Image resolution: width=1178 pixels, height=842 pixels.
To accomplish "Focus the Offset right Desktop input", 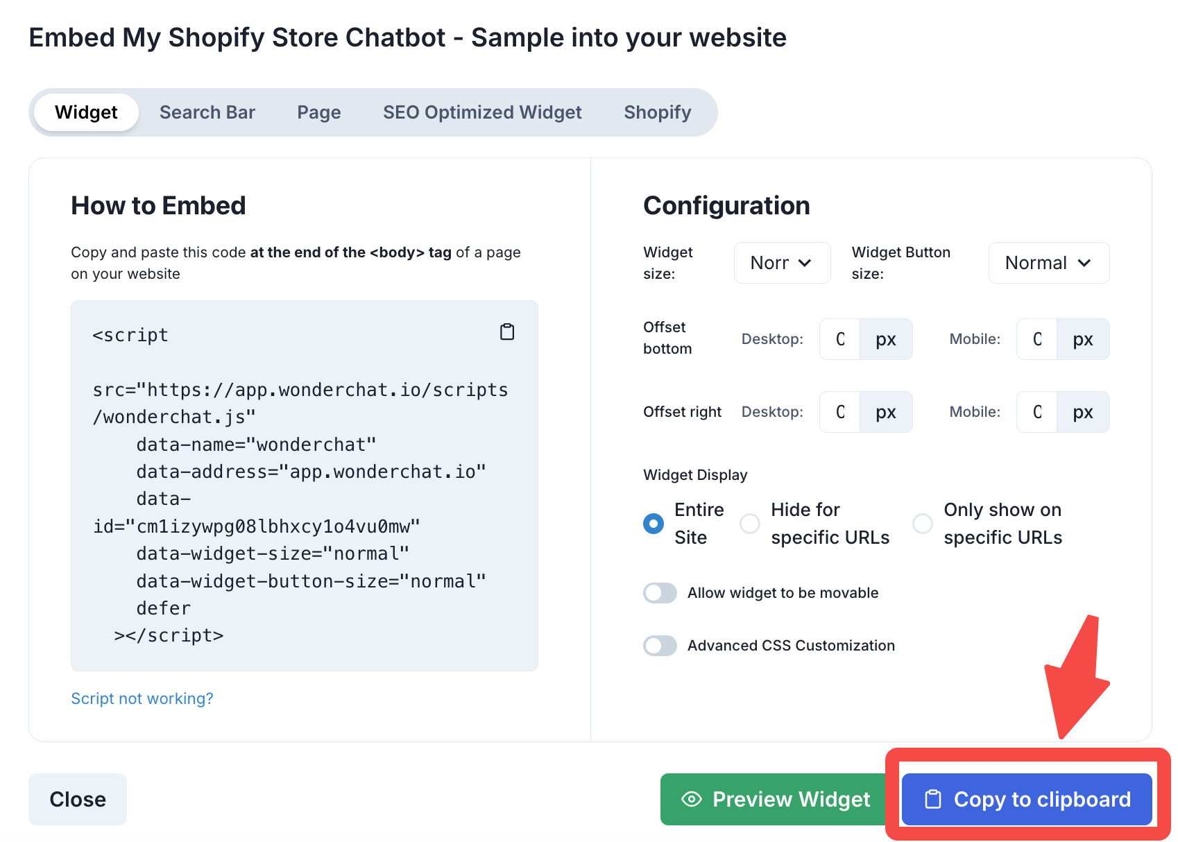I will coord(840,412).
